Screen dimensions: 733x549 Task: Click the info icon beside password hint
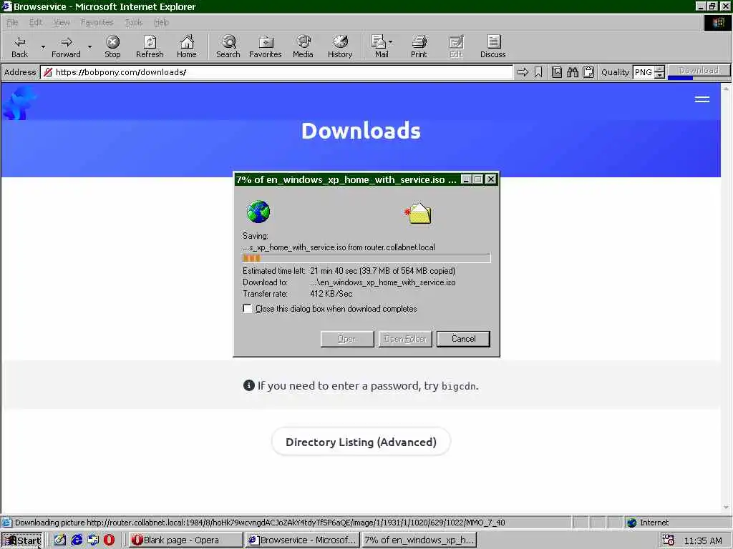pyautogui.click(x=248, y=385)
